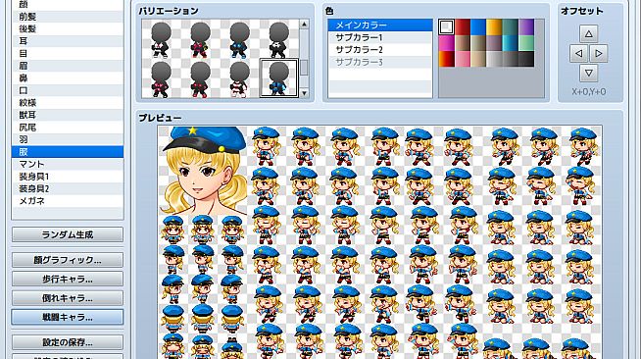Screen dimensions: 641x359
Task: Choose the white default color swatch
Action: tap(446, 27)
